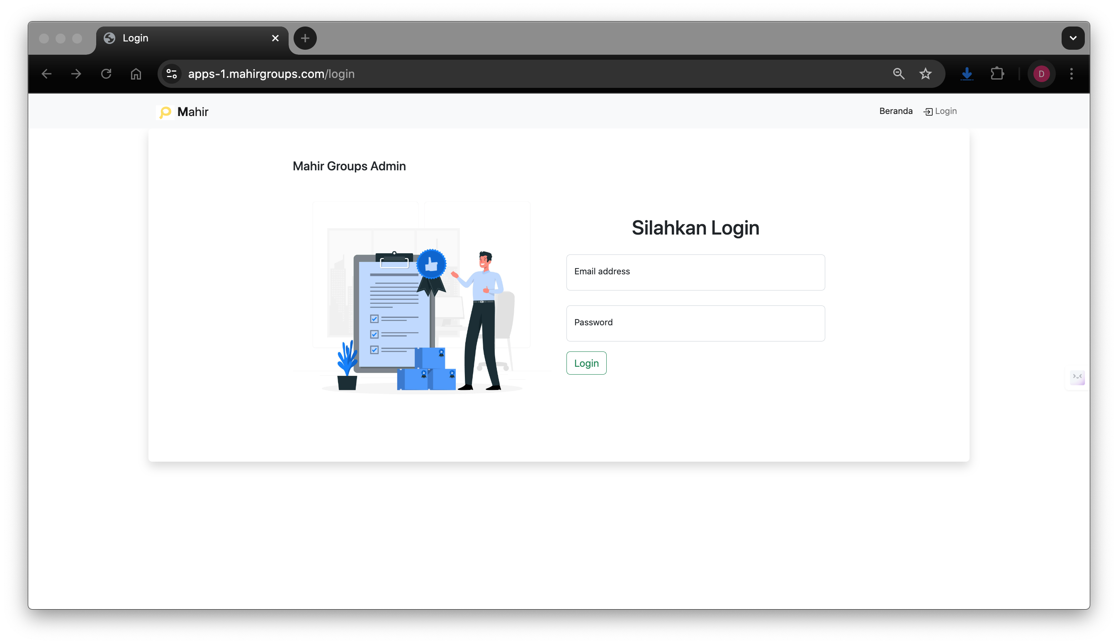Open site information icon in address bar
This screenshot has height=644, width=1118.
172,74
